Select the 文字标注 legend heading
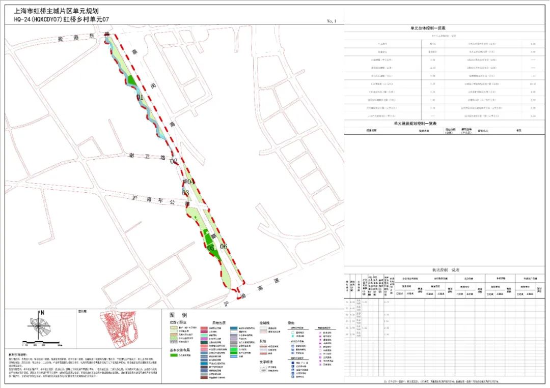 coord(267,362)
